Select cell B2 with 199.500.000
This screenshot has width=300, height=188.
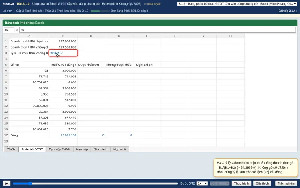63,47
